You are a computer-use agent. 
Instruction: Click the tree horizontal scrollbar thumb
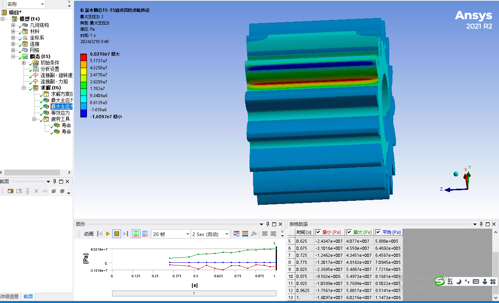(32, 172)
